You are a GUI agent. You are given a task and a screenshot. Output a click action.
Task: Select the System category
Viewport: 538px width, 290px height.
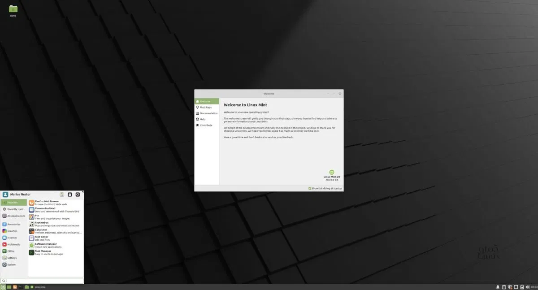pos(14,264)
